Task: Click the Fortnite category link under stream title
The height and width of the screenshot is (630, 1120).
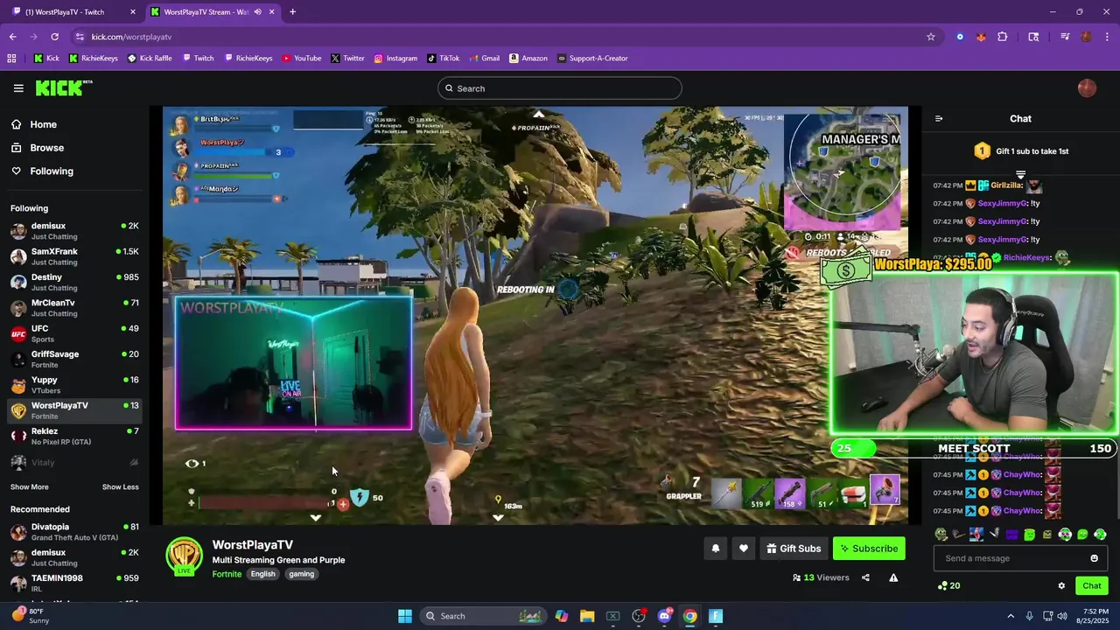Action: (227, 574)
